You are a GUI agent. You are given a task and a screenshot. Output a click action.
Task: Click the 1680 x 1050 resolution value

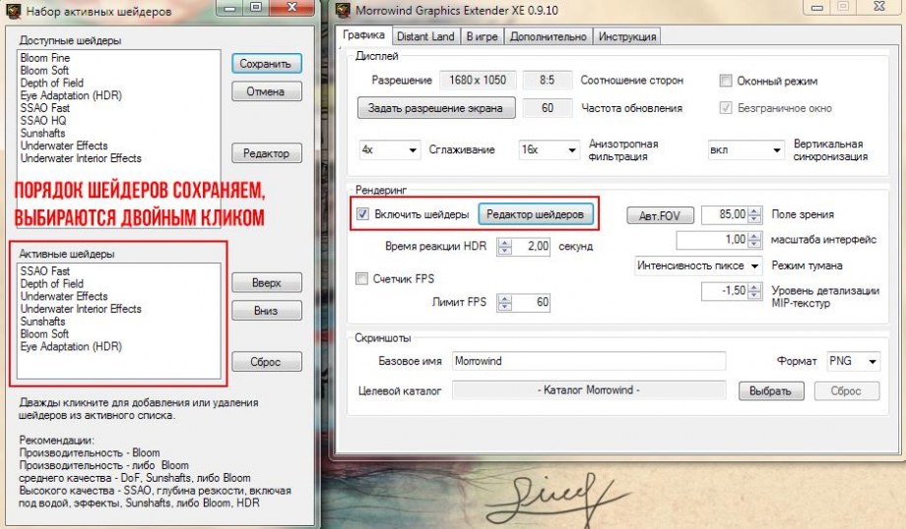[x=478, y=81]
